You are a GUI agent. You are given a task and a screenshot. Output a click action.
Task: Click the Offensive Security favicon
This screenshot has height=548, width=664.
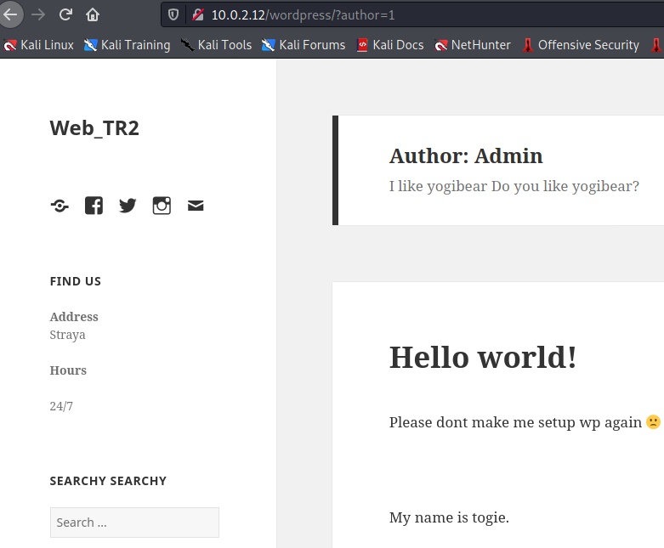tap(528, 45)
